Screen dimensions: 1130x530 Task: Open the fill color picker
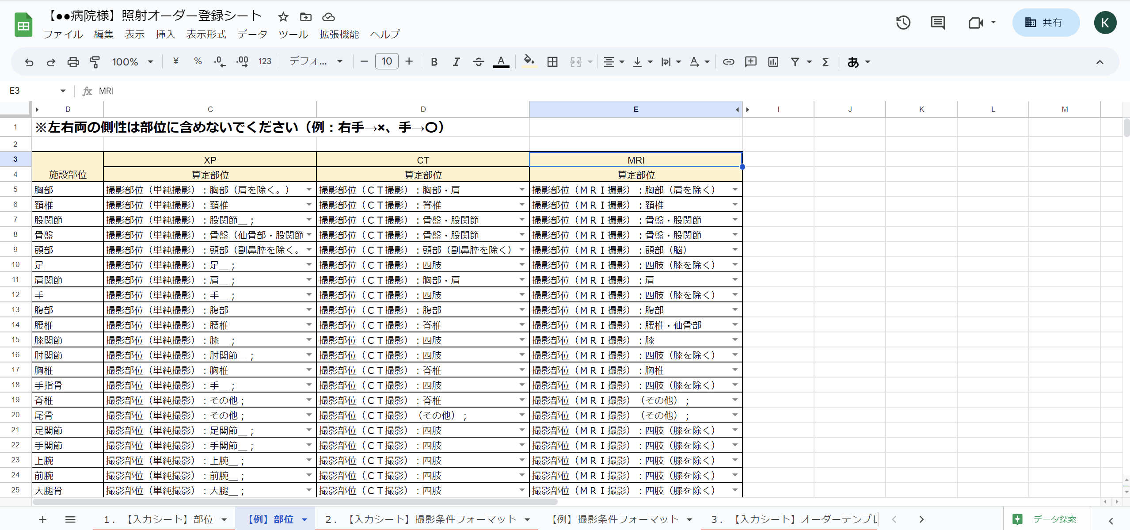[529, 62]
